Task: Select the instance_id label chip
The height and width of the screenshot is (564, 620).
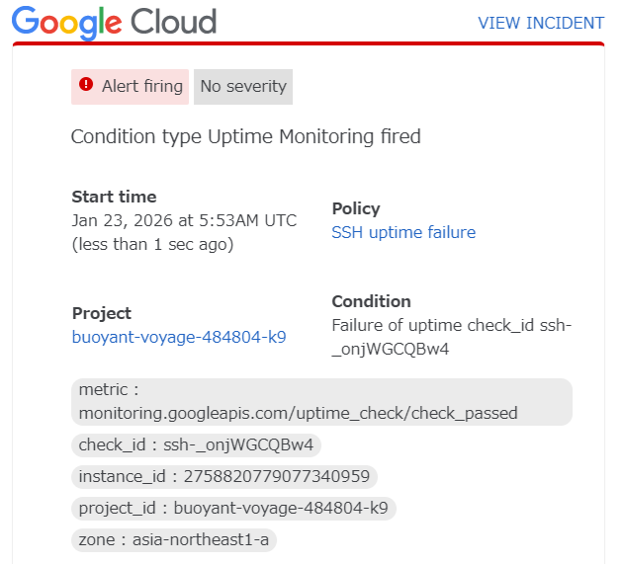Action: point(224,477)
